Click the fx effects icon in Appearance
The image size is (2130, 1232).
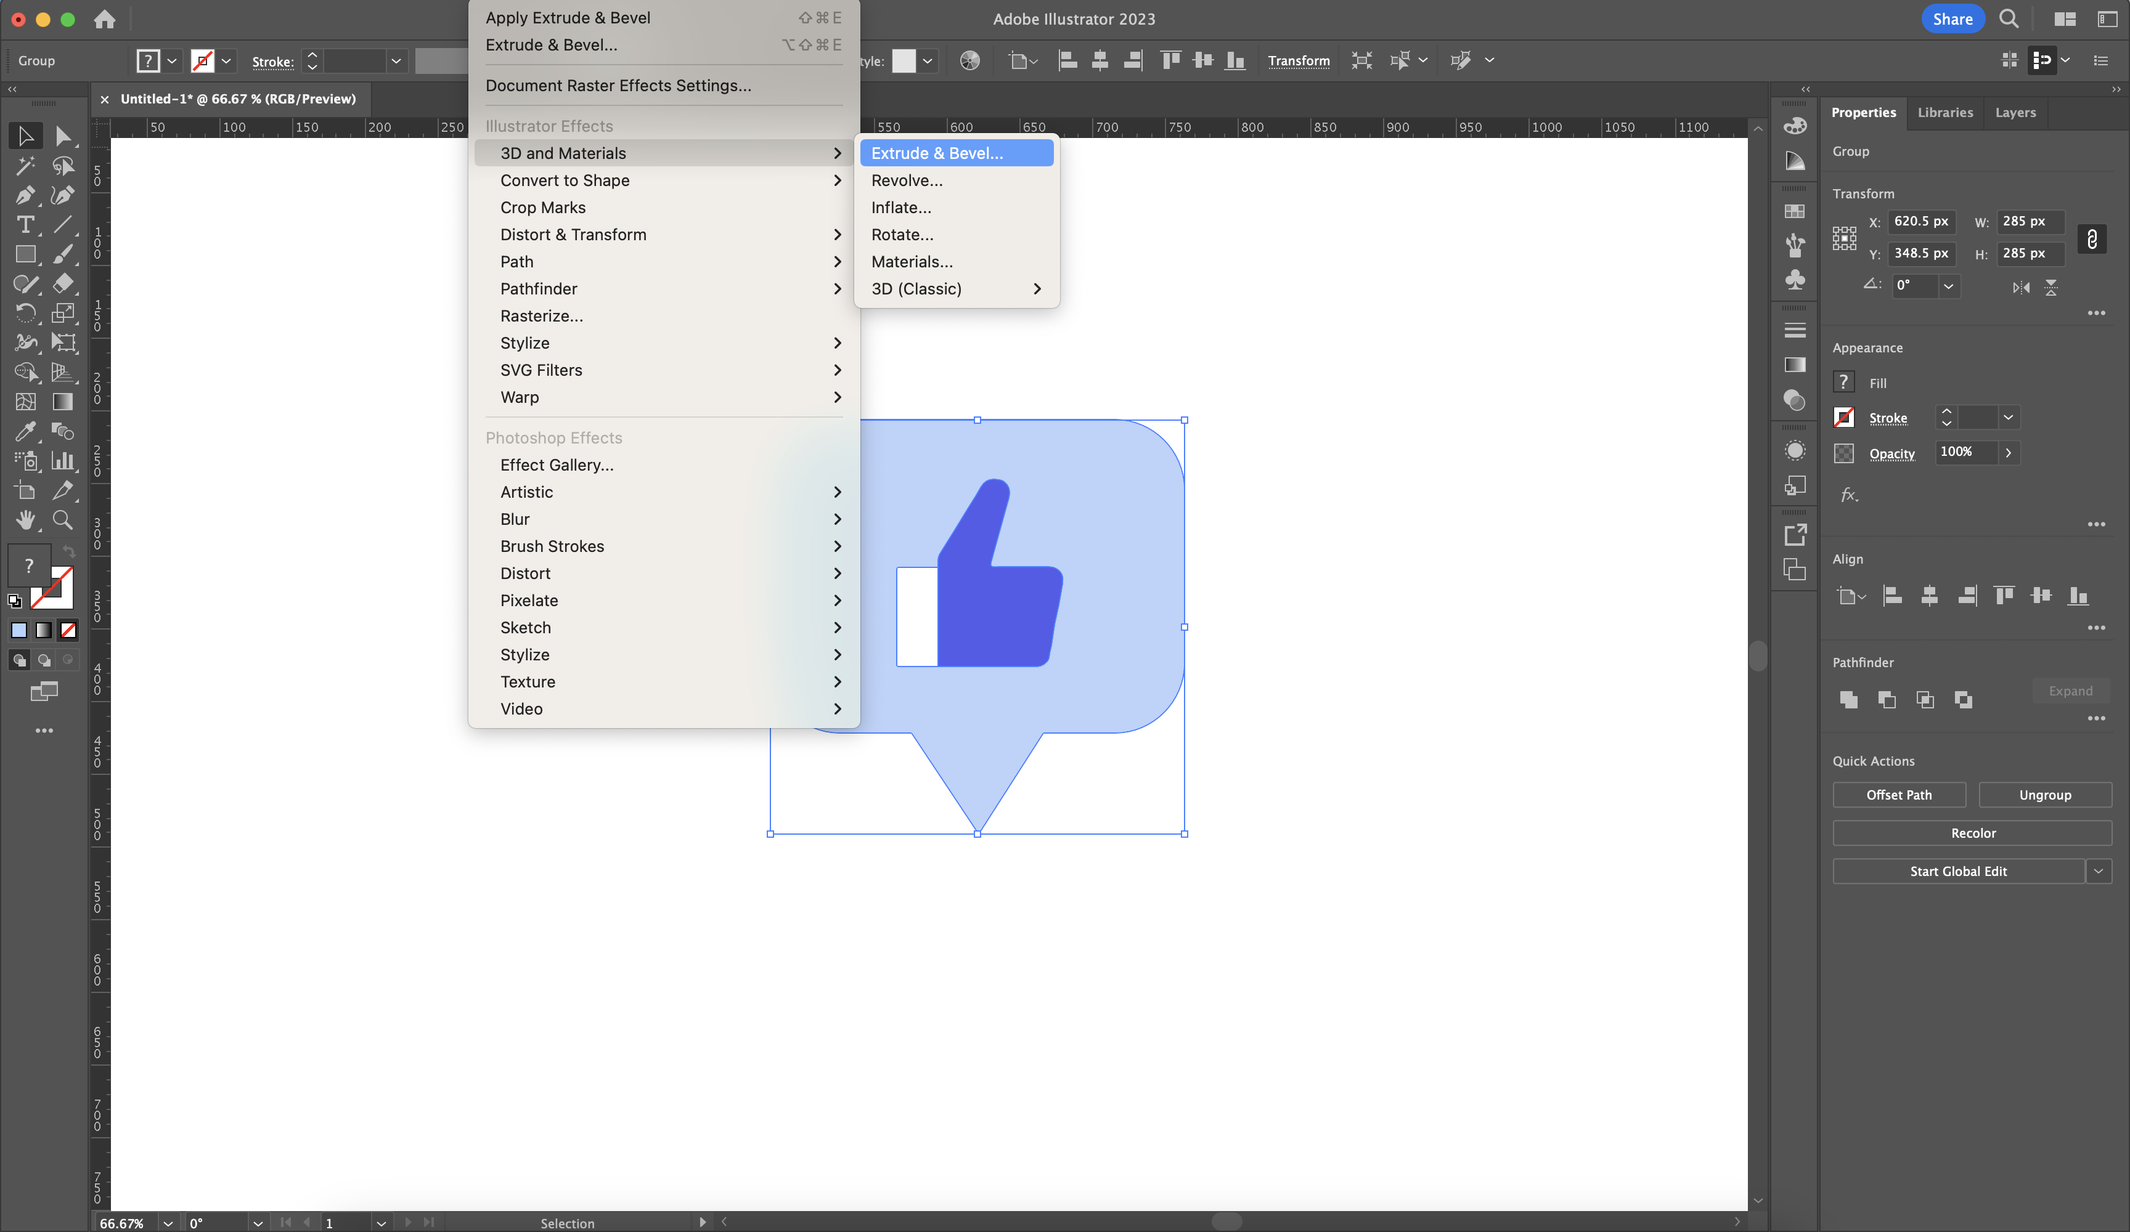[1850, 495]
